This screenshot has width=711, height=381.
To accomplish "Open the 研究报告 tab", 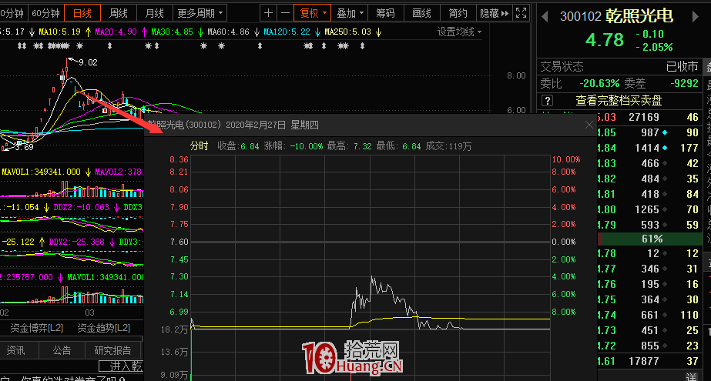I will point(112,350).
